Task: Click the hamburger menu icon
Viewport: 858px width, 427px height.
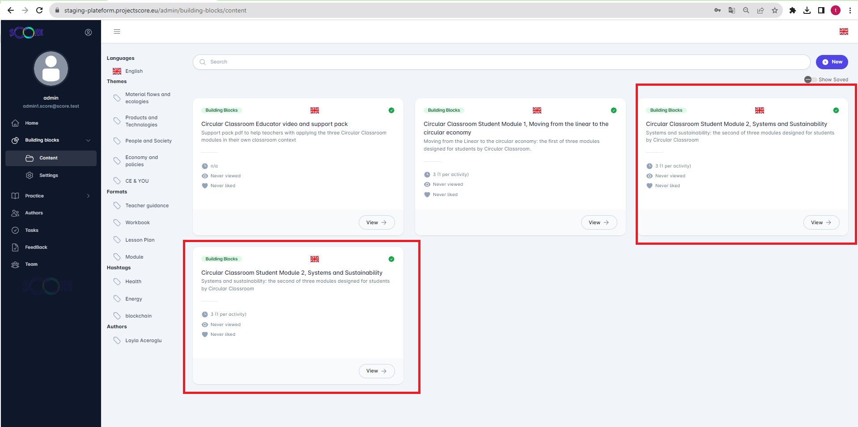Action: click(x=117, y=32)
